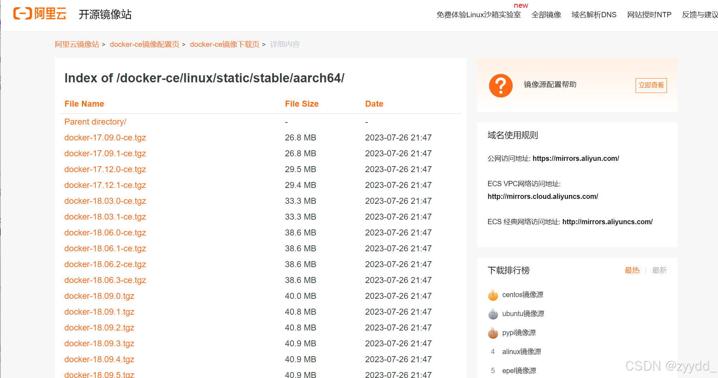Open the Parent directory/ link
Screen dimensions: 718x378
click(x=95, y=122)
